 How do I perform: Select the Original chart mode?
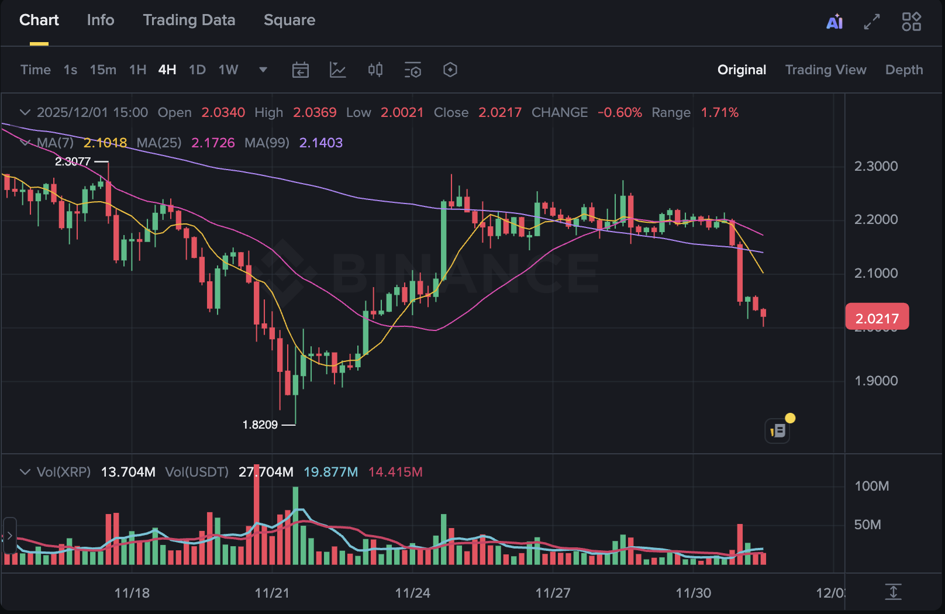coord(741,70)
